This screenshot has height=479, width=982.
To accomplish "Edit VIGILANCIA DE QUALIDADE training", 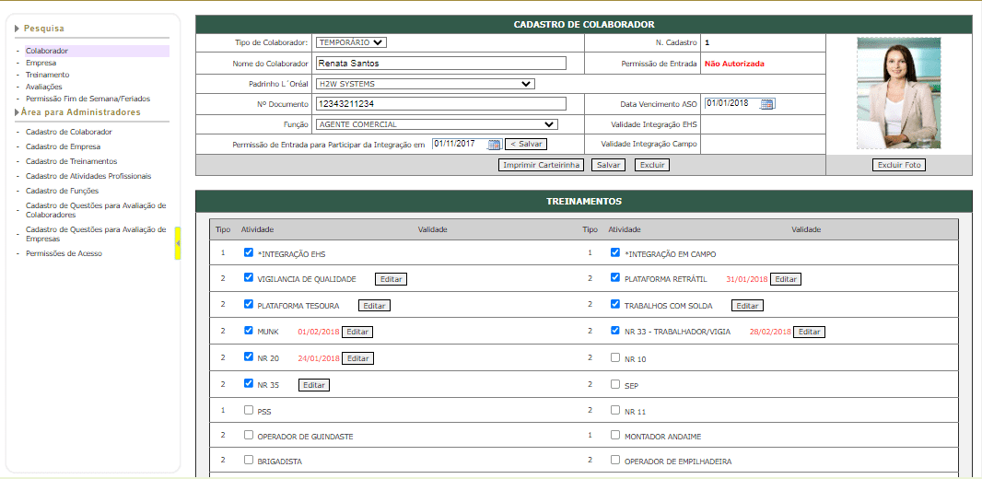I will coord(391,279).
